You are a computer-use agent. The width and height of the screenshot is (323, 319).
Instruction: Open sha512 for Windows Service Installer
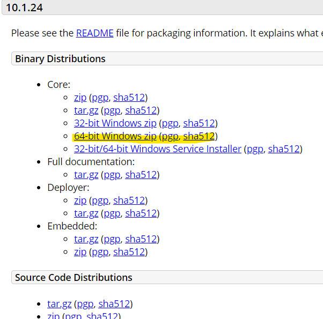point(284,149)
